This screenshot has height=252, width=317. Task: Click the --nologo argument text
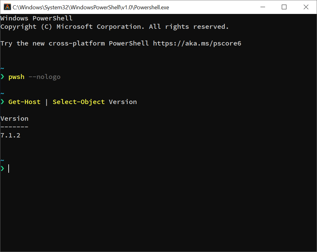click(44, 76)
